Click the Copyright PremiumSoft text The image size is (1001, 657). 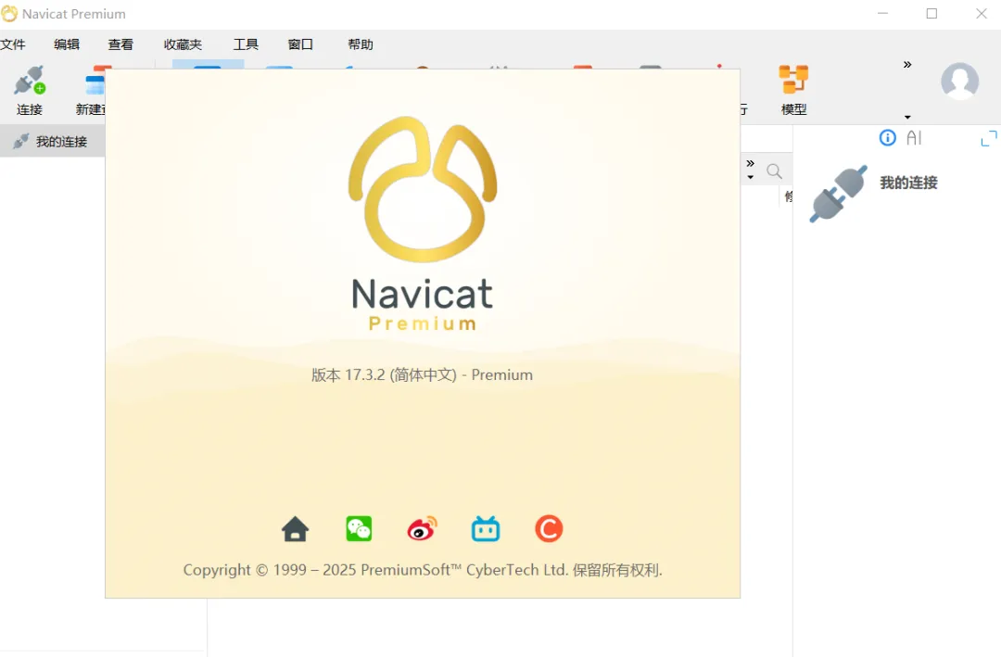pyautogui.click(x=423, y=570)
